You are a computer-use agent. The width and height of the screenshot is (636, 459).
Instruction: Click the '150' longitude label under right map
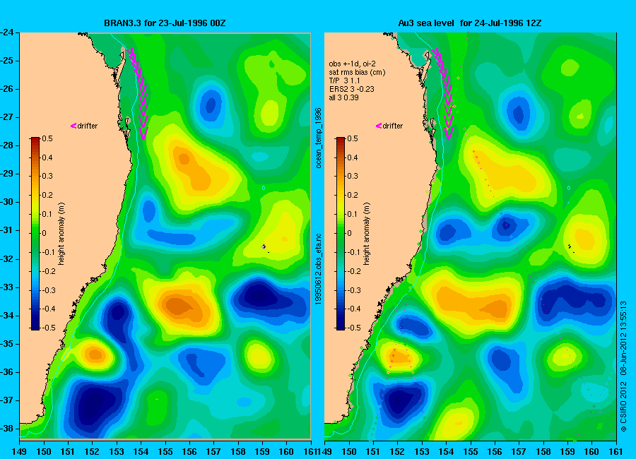click(x=349, y=452)
